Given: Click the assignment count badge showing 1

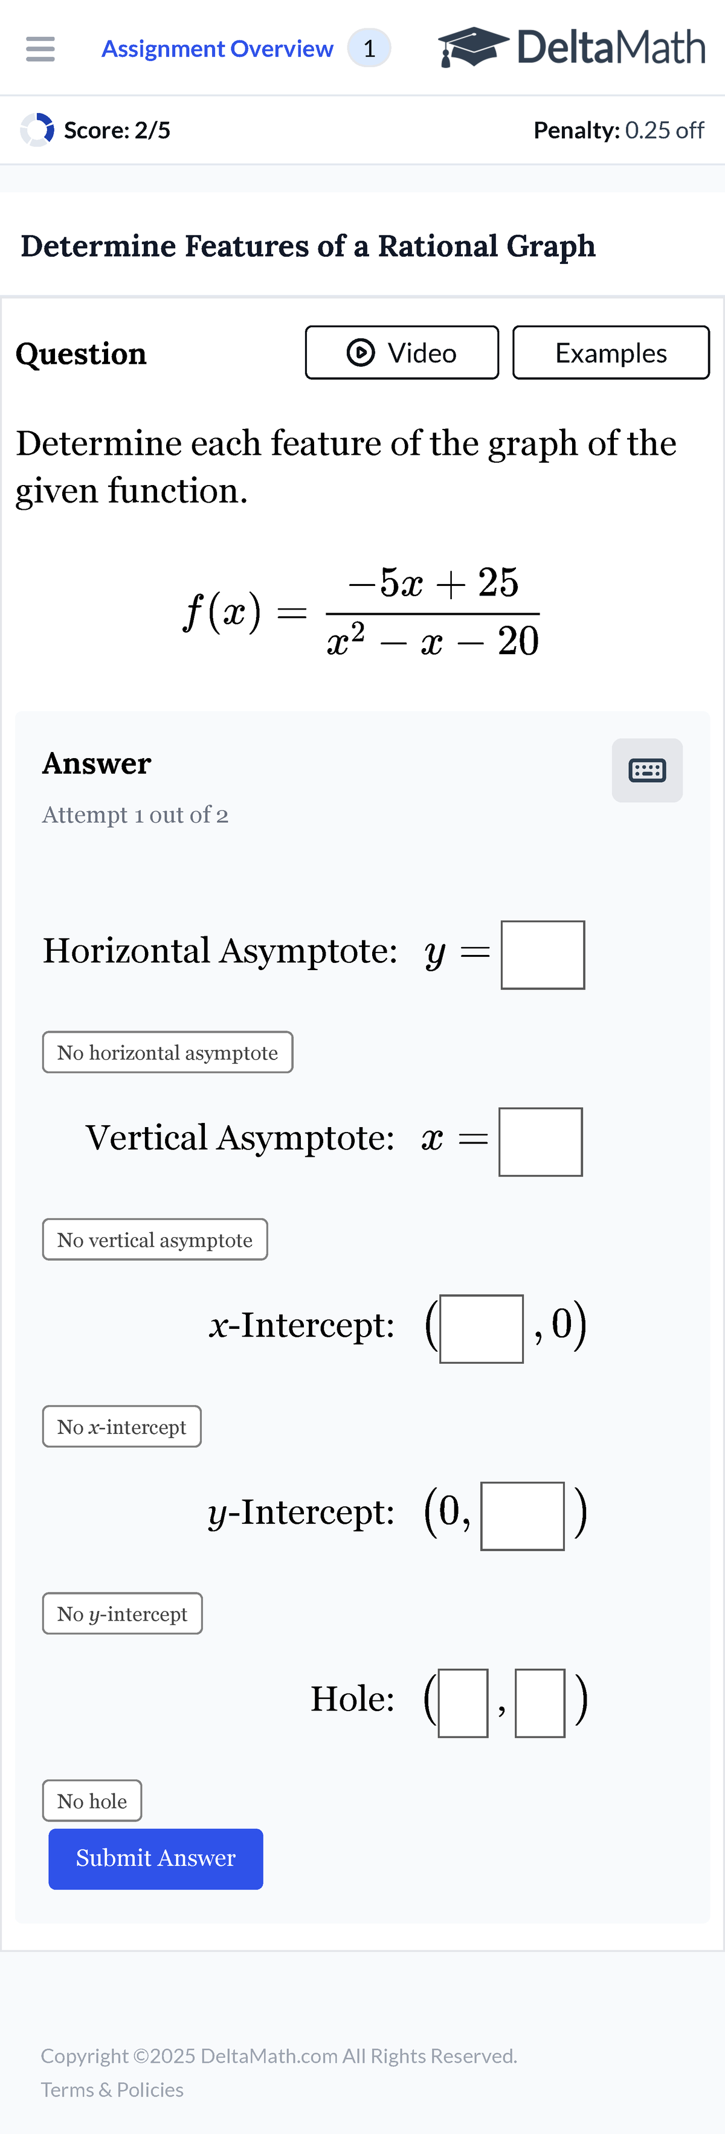Looking at the screenshot, I should click(367, 48).
